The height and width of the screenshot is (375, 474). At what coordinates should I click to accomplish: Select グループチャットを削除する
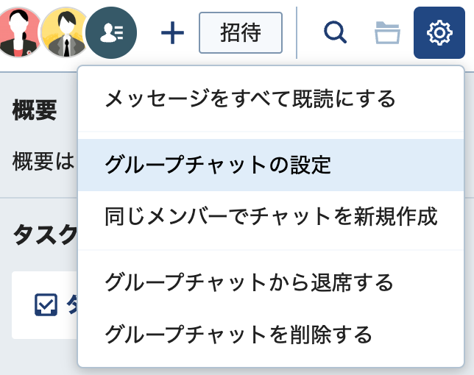click(x=238, y=335)
